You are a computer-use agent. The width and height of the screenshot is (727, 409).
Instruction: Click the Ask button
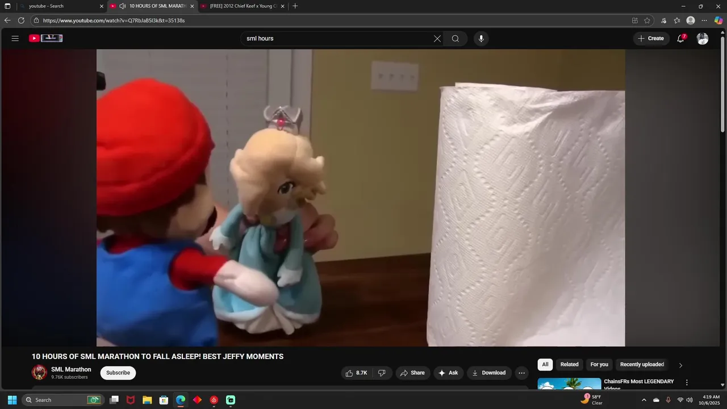pos(448,373)
